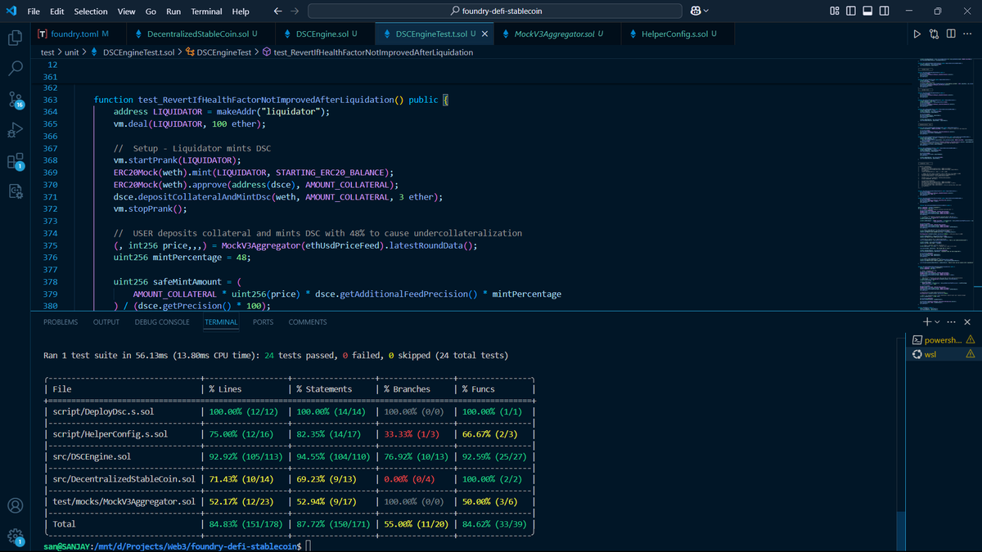The height and width of the screenshot is (552, 982).
Task: Click the VS Code logo icon
Action: click(x=11, y=11)
